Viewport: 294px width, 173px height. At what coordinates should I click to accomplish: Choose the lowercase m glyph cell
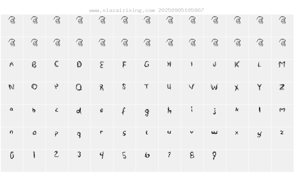pyautogui.click(x=282, y=109)
